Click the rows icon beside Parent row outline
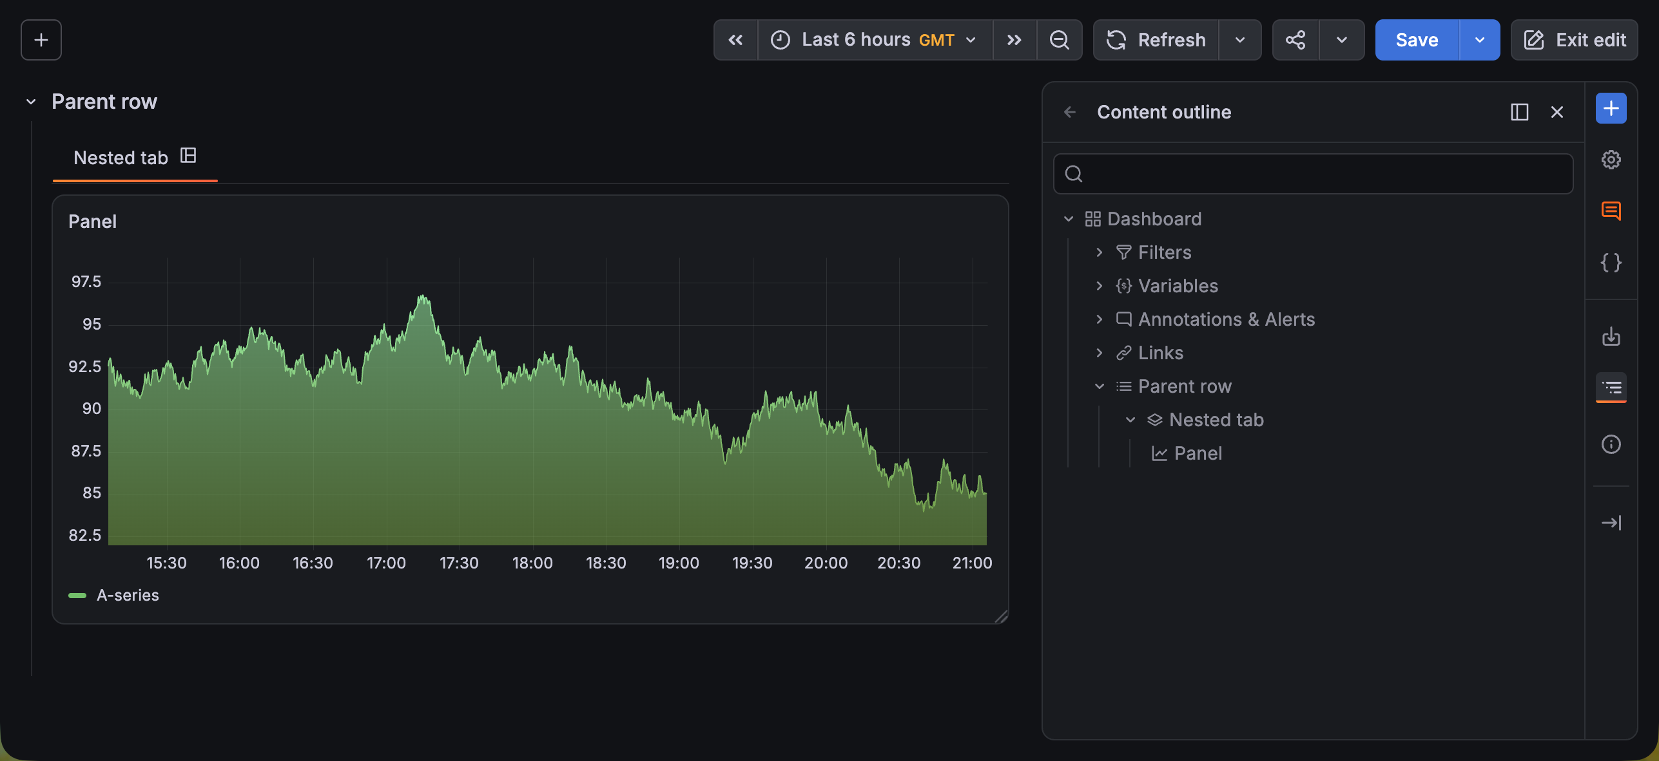1659x761 pixels. click(1123, 386)
